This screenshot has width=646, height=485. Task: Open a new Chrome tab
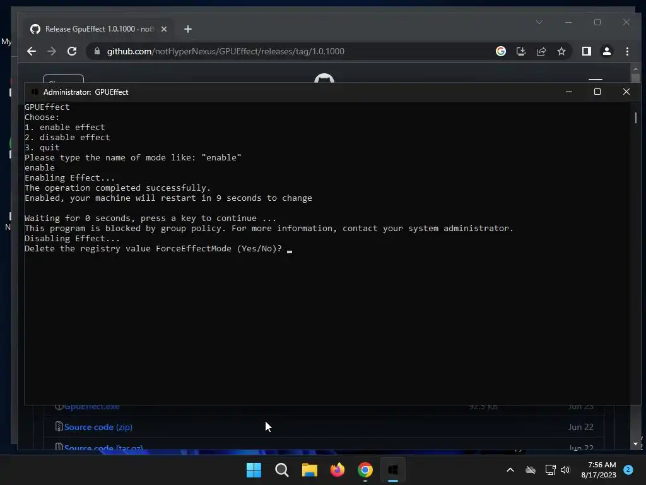pyautogui.click(x=188, y=29)
